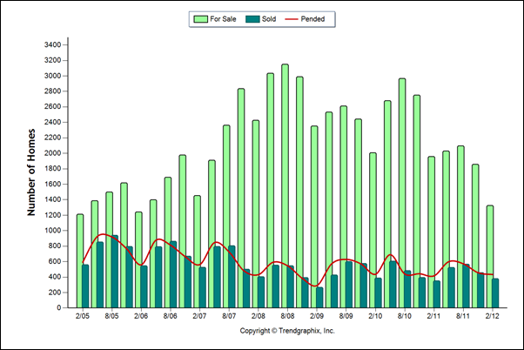524x350 pixels.
Task: Click the 2/07 x-axis label
Action: (x=199, y=316)
